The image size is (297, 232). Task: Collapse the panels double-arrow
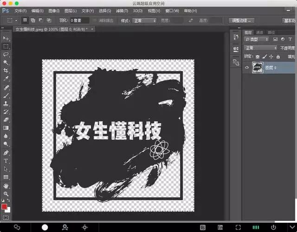point(239,28)
